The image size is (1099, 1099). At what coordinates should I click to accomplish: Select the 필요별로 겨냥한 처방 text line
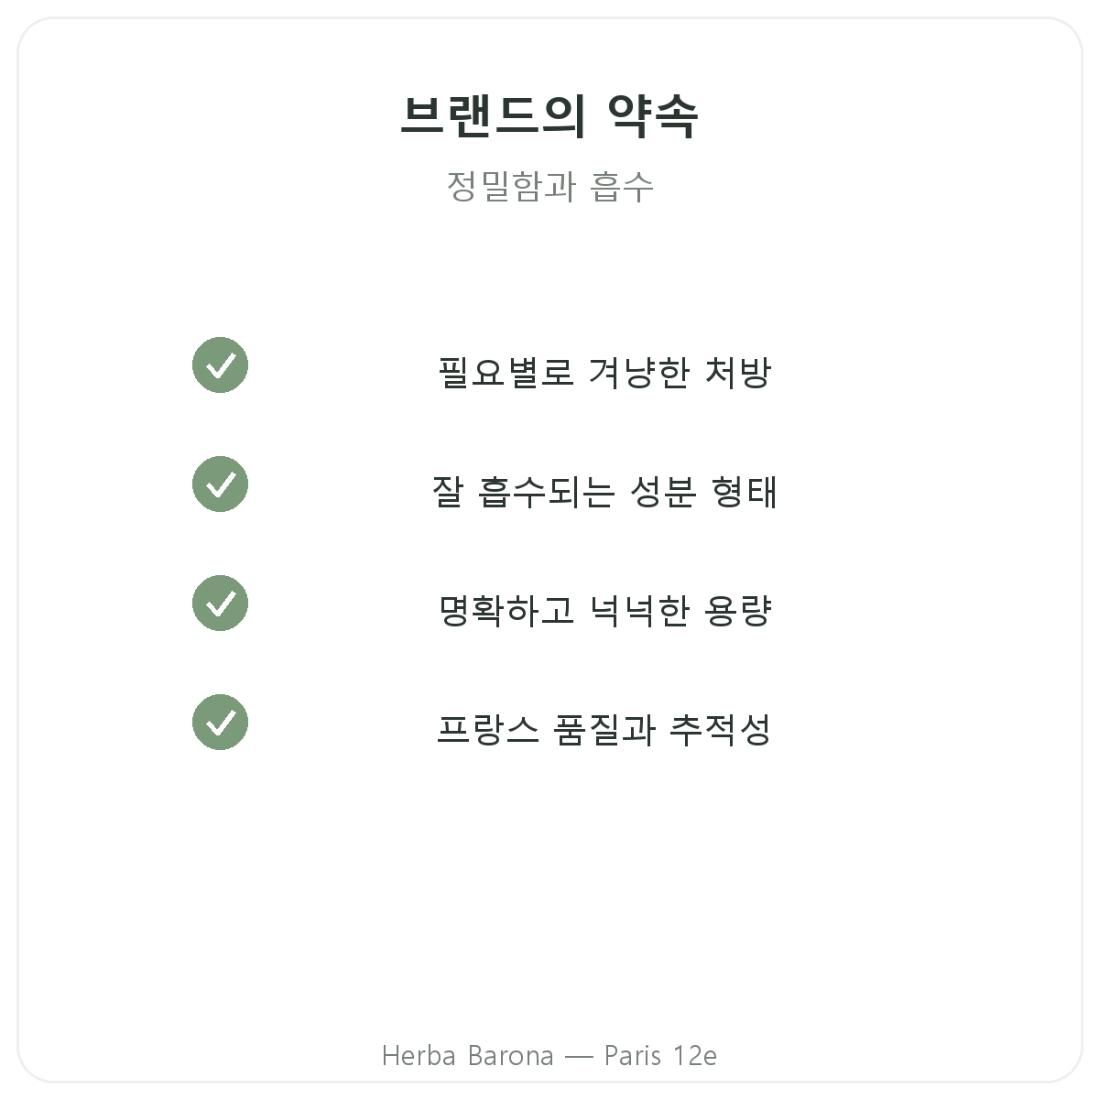click(604, 372)
